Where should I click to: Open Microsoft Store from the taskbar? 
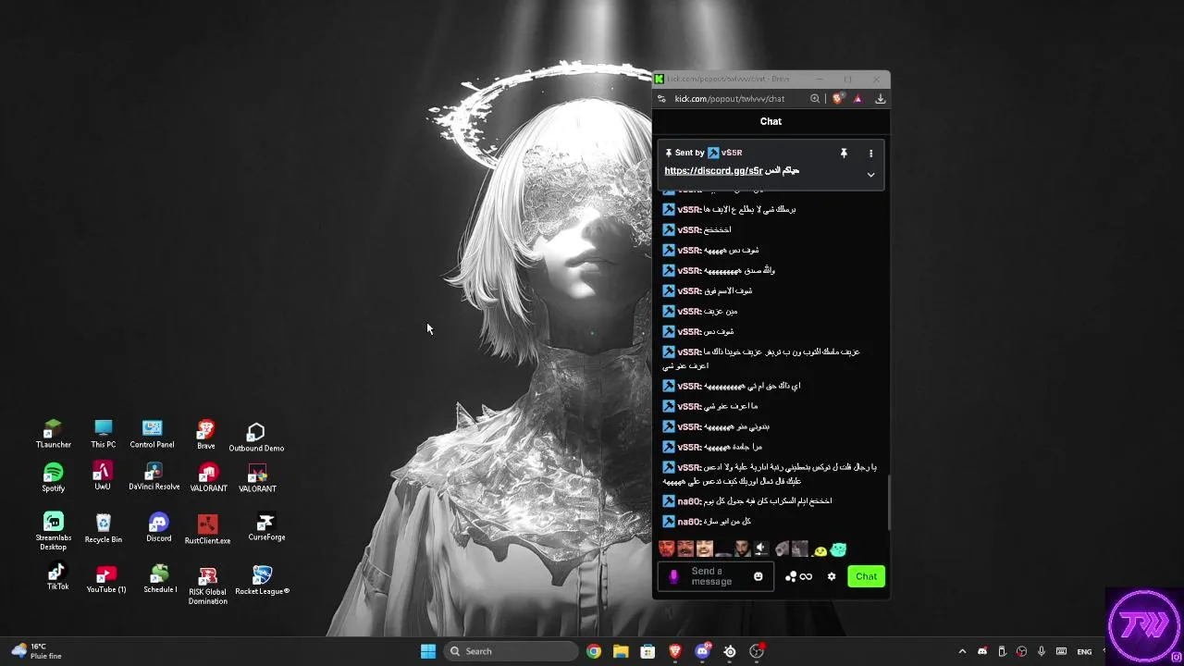(x=647, y=651)
